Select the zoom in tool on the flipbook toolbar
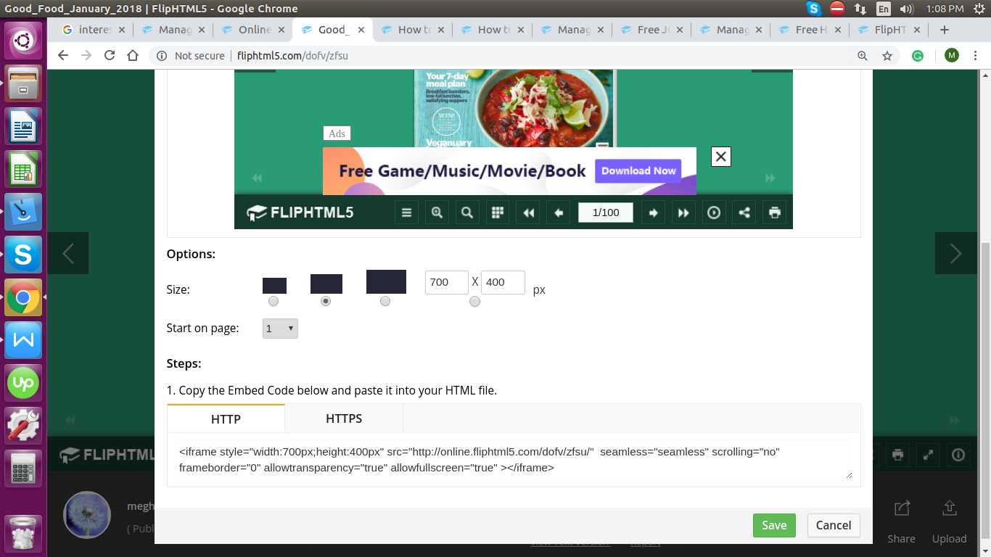 (x=437, y=212)
